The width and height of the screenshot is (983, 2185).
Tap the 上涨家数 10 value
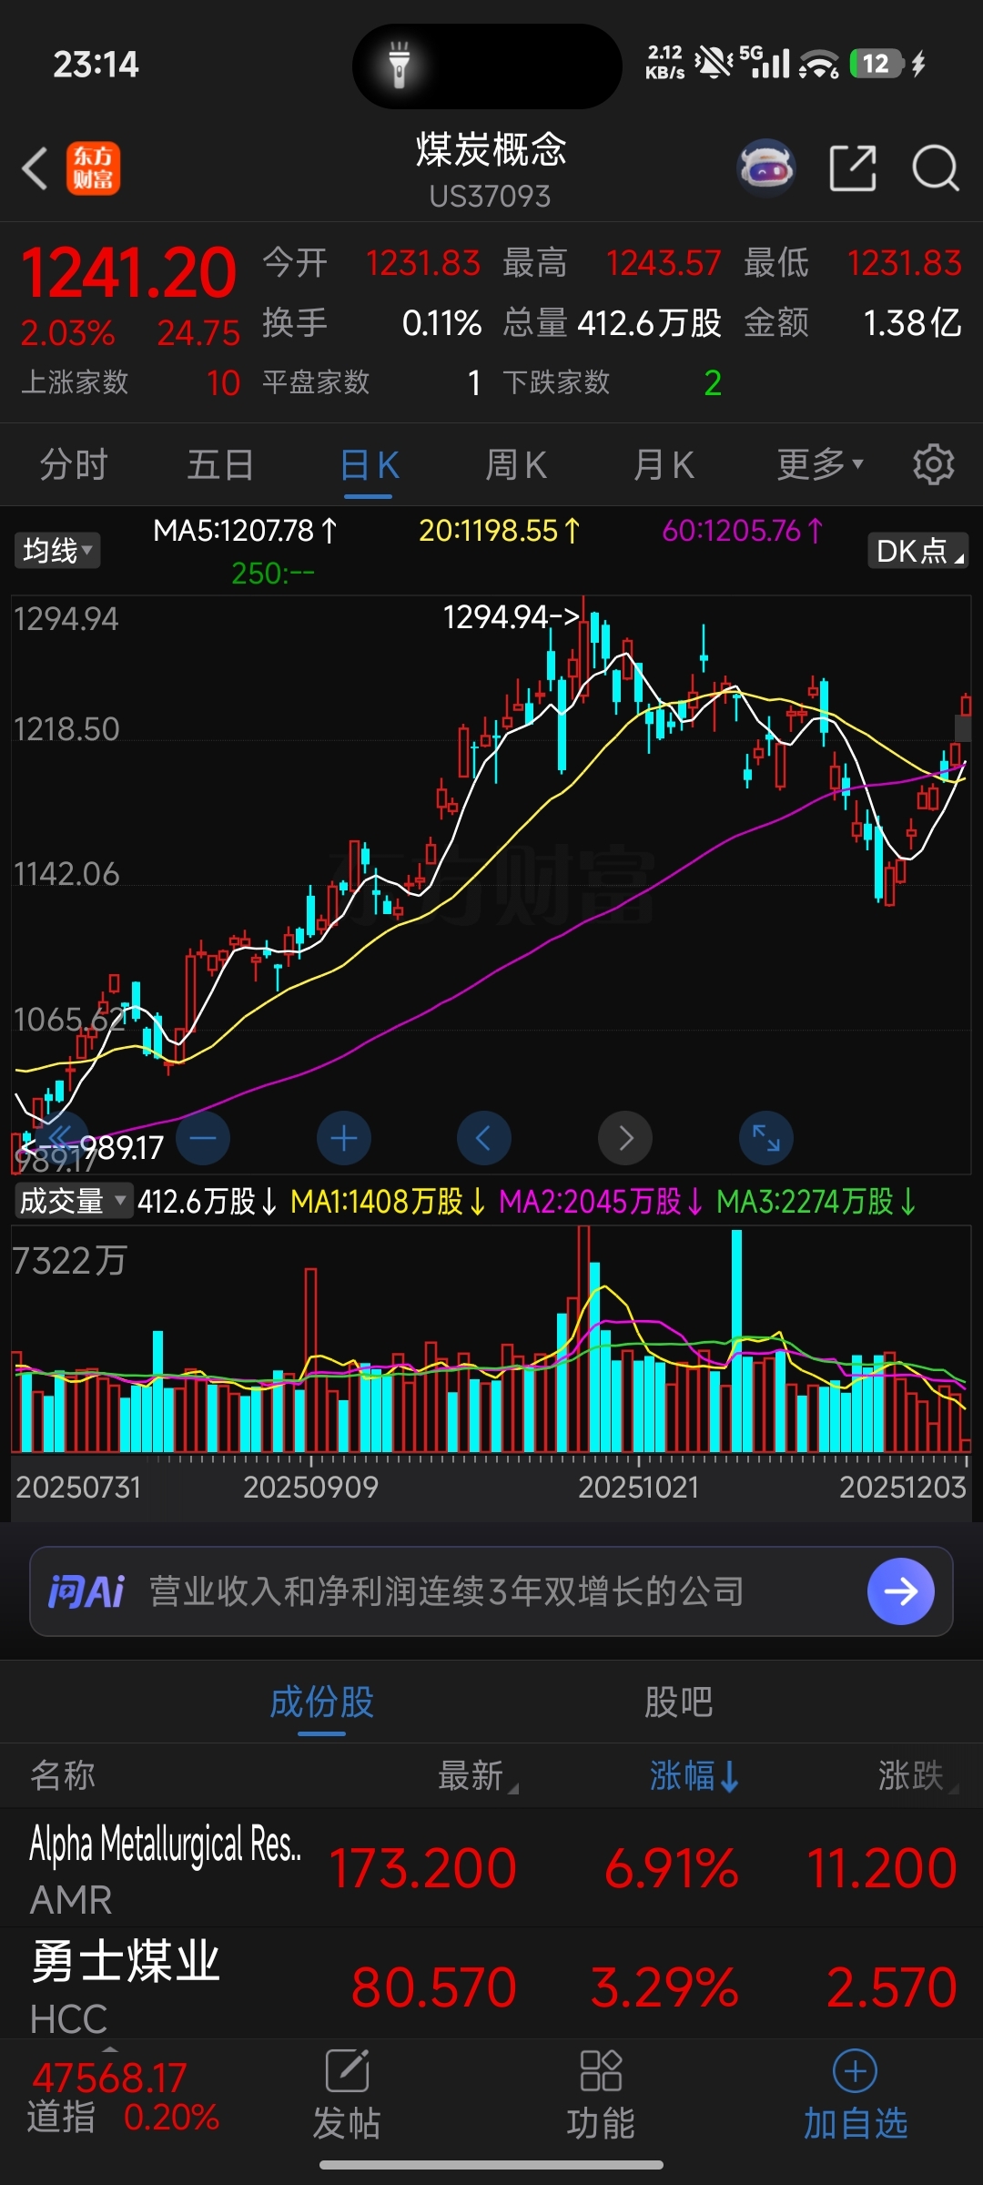click(x=223, y=382)
